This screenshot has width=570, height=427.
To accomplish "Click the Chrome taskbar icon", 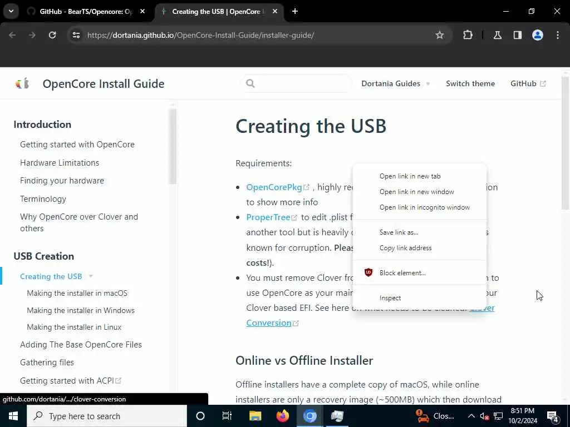I will click(x=309, y=416).
